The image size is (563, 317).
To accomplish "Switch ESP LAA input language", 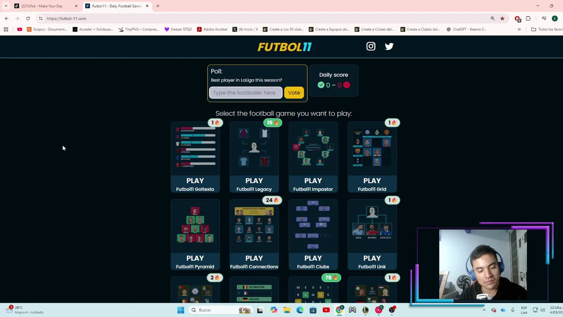I will point(524,310).
